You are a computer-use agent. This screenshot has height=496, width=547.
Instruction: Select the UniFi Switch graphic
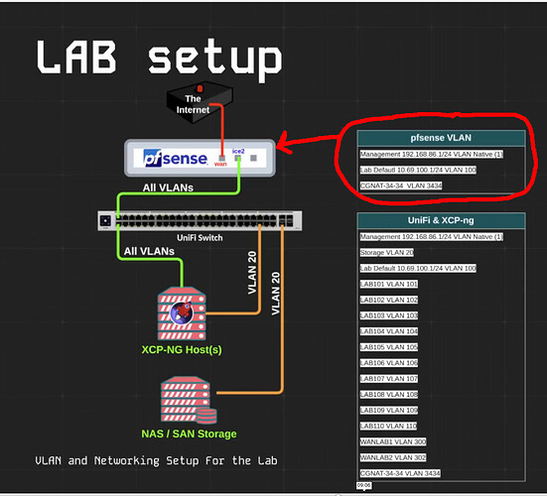click(200, 220)
